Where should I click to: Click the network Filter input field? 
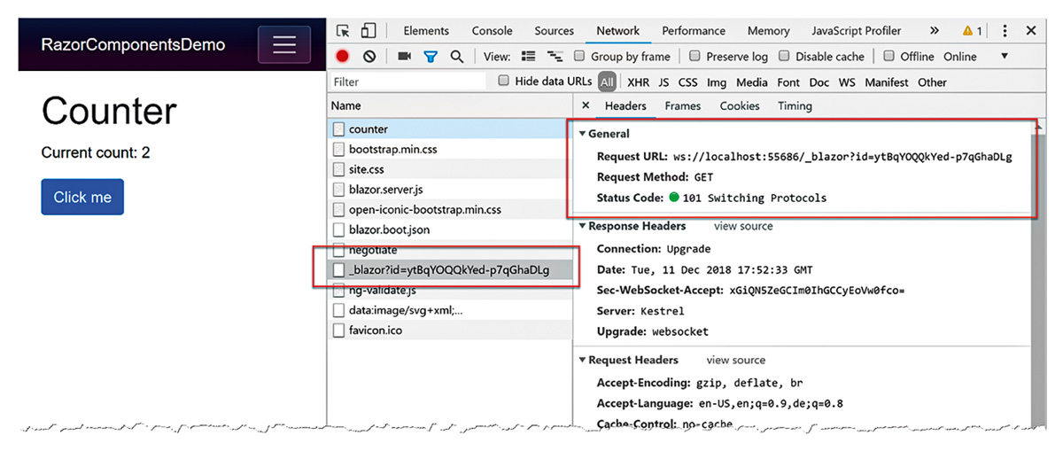(x=407, y=82)
